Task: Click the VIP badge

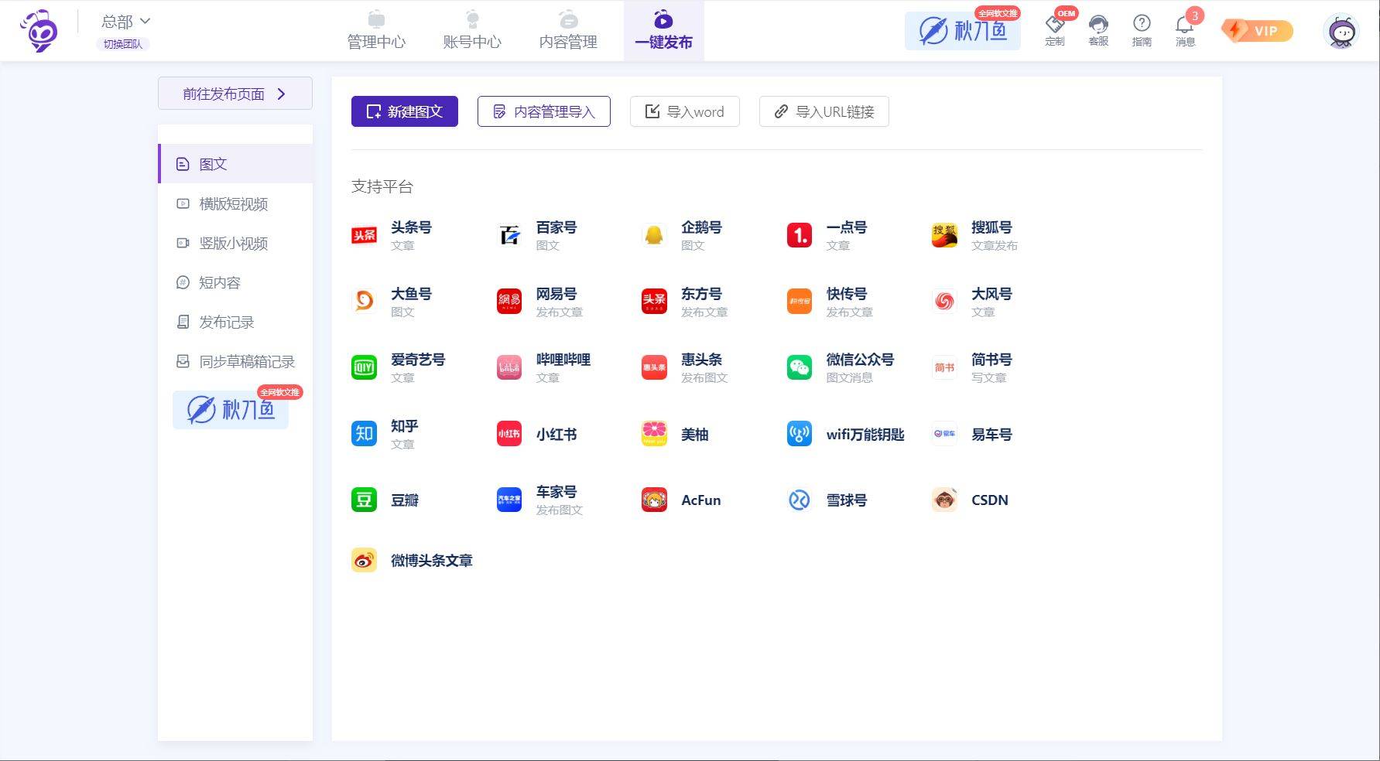Action: [x=1258, y=31]
